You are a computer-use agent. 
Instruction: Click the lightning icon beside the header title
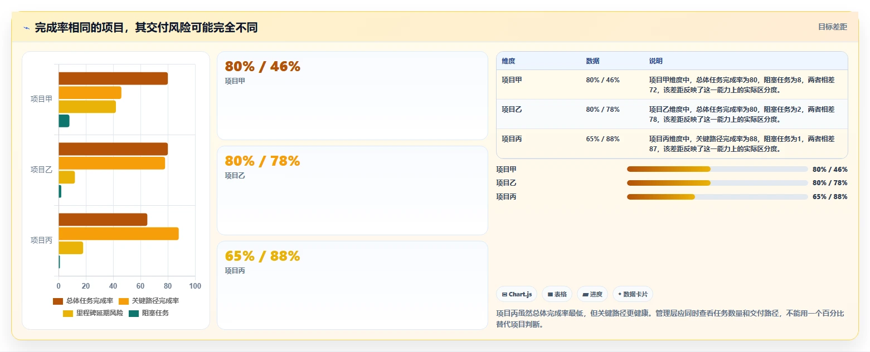pyautogui.click(x=27, y=28)
